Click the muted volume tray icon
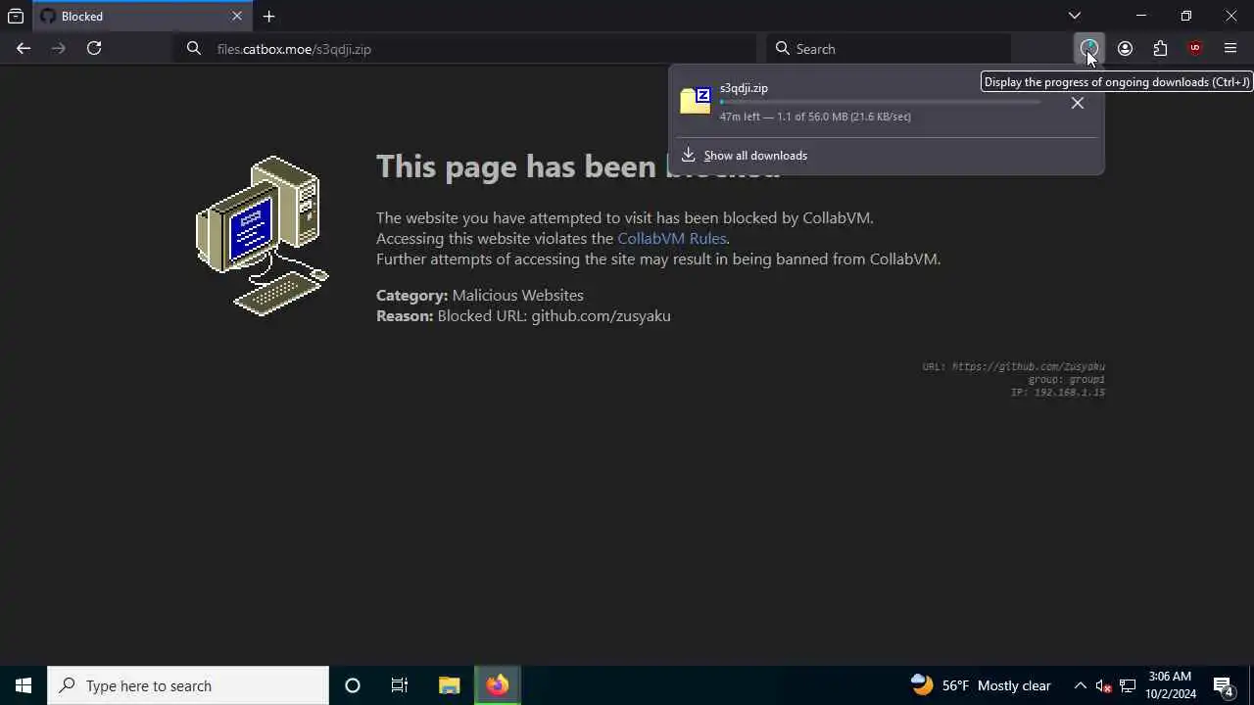Image resolution: width=1254 pixels, height=705 pixels. [1103, 685]
